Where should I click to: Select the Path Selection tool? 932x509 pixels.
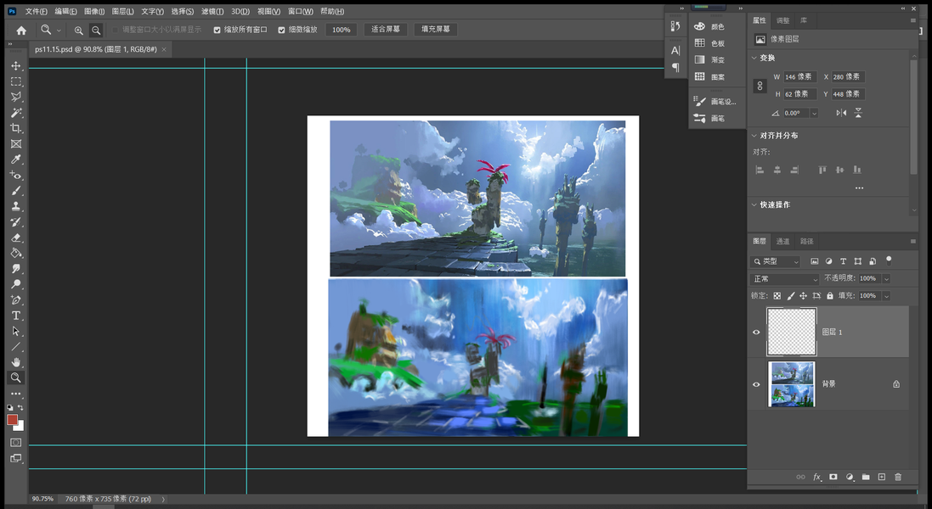pyautogui.click(x=16, y=331)
